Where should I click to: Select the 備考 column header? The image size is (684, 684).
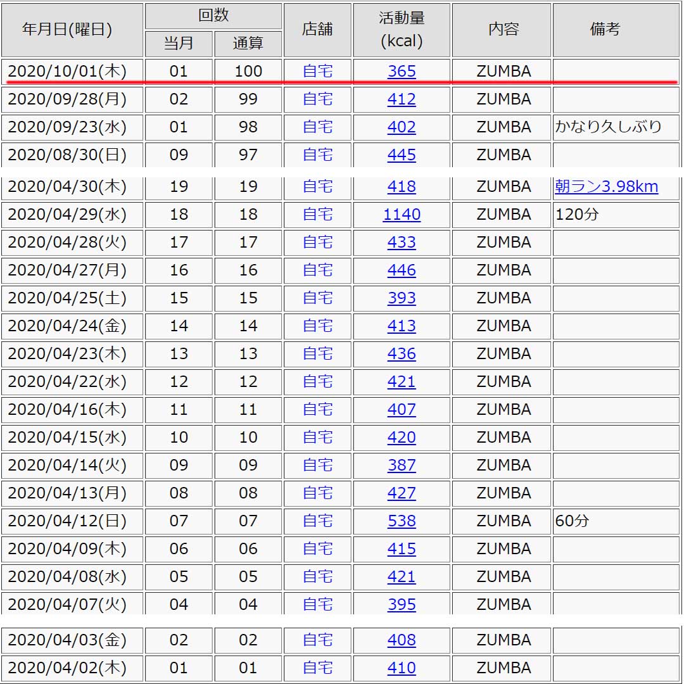[x=616, y=30]
